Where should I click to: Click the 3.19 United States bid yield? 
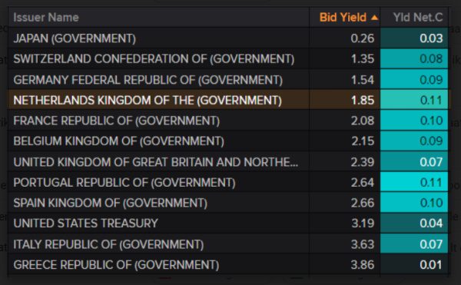tap(363, 224)
